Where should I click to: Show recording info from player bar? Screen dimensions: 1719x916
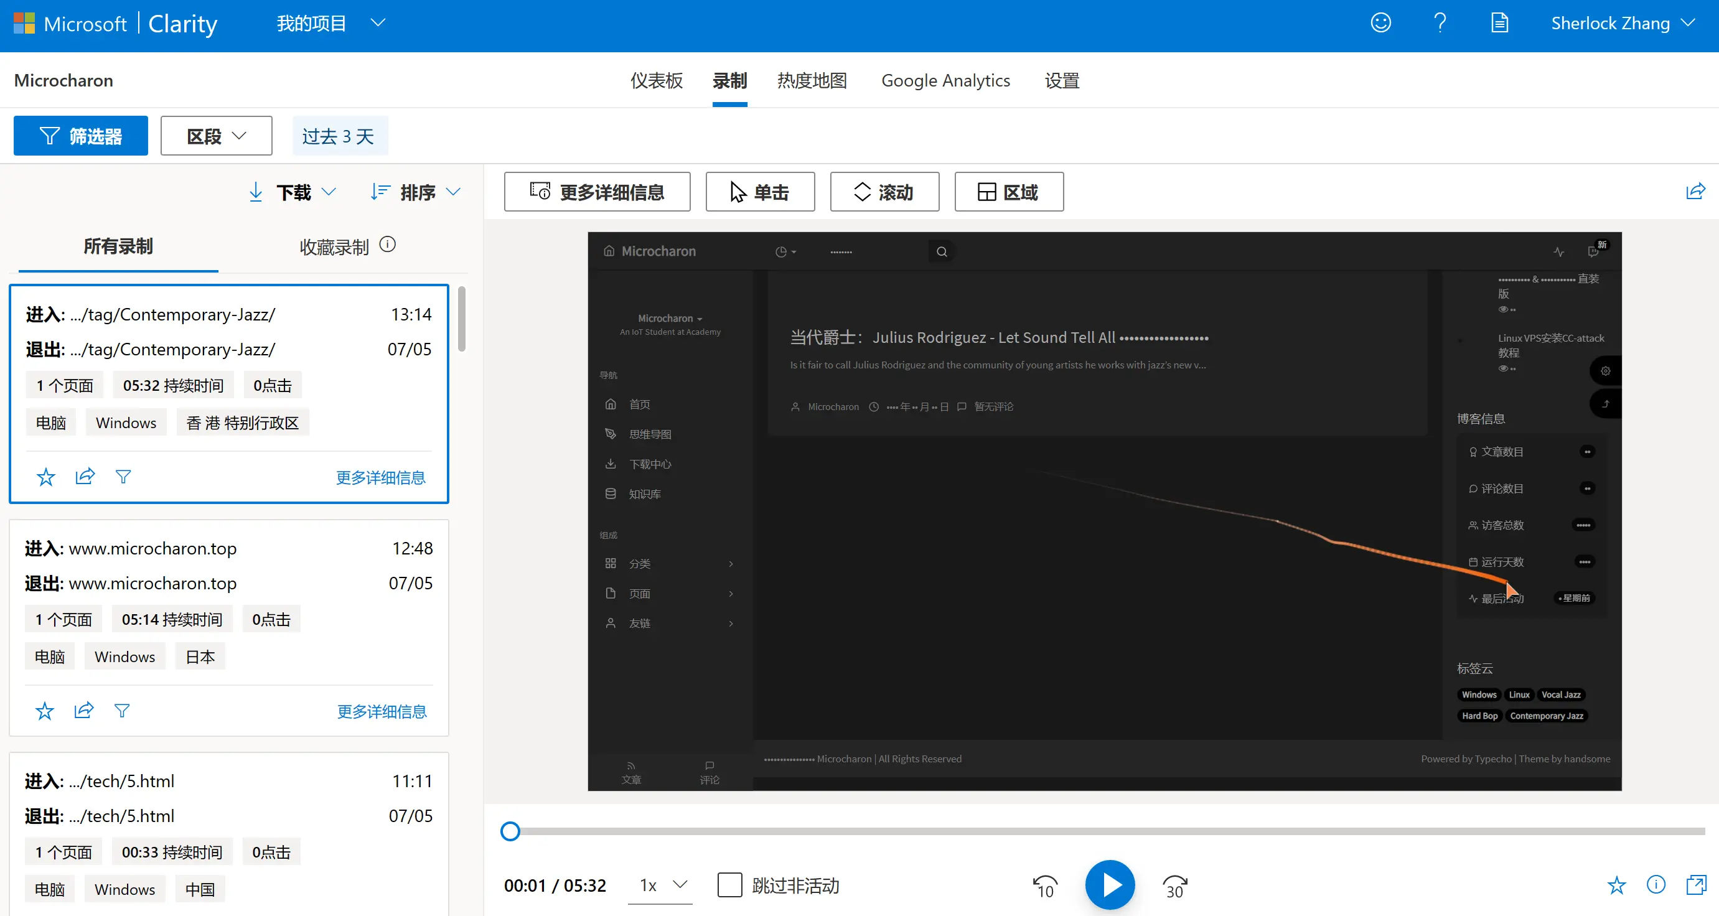[1656, 885]
